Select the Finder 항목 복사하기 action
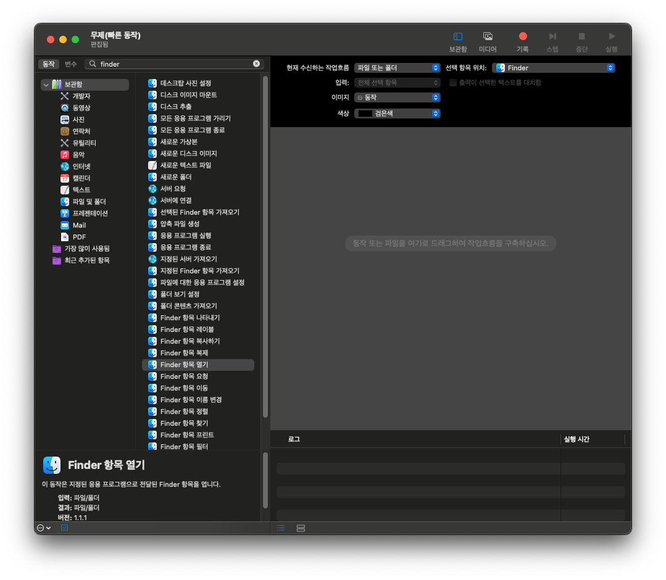Screen dimensions: 666x580 coord(190,341)
